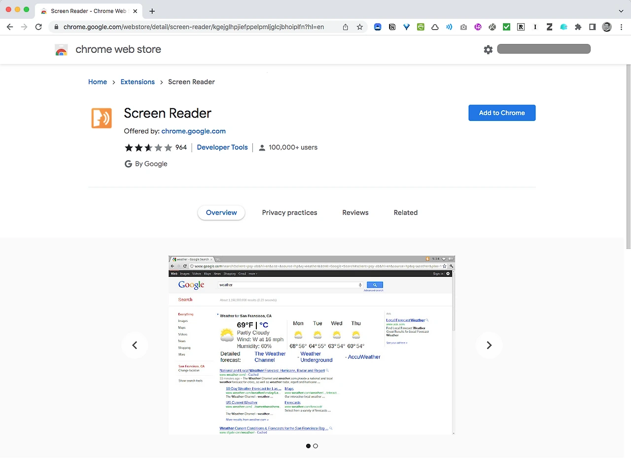Switch to the Reviews tab
This screenshot has width=631, height=467.
[x=355, y=213]
